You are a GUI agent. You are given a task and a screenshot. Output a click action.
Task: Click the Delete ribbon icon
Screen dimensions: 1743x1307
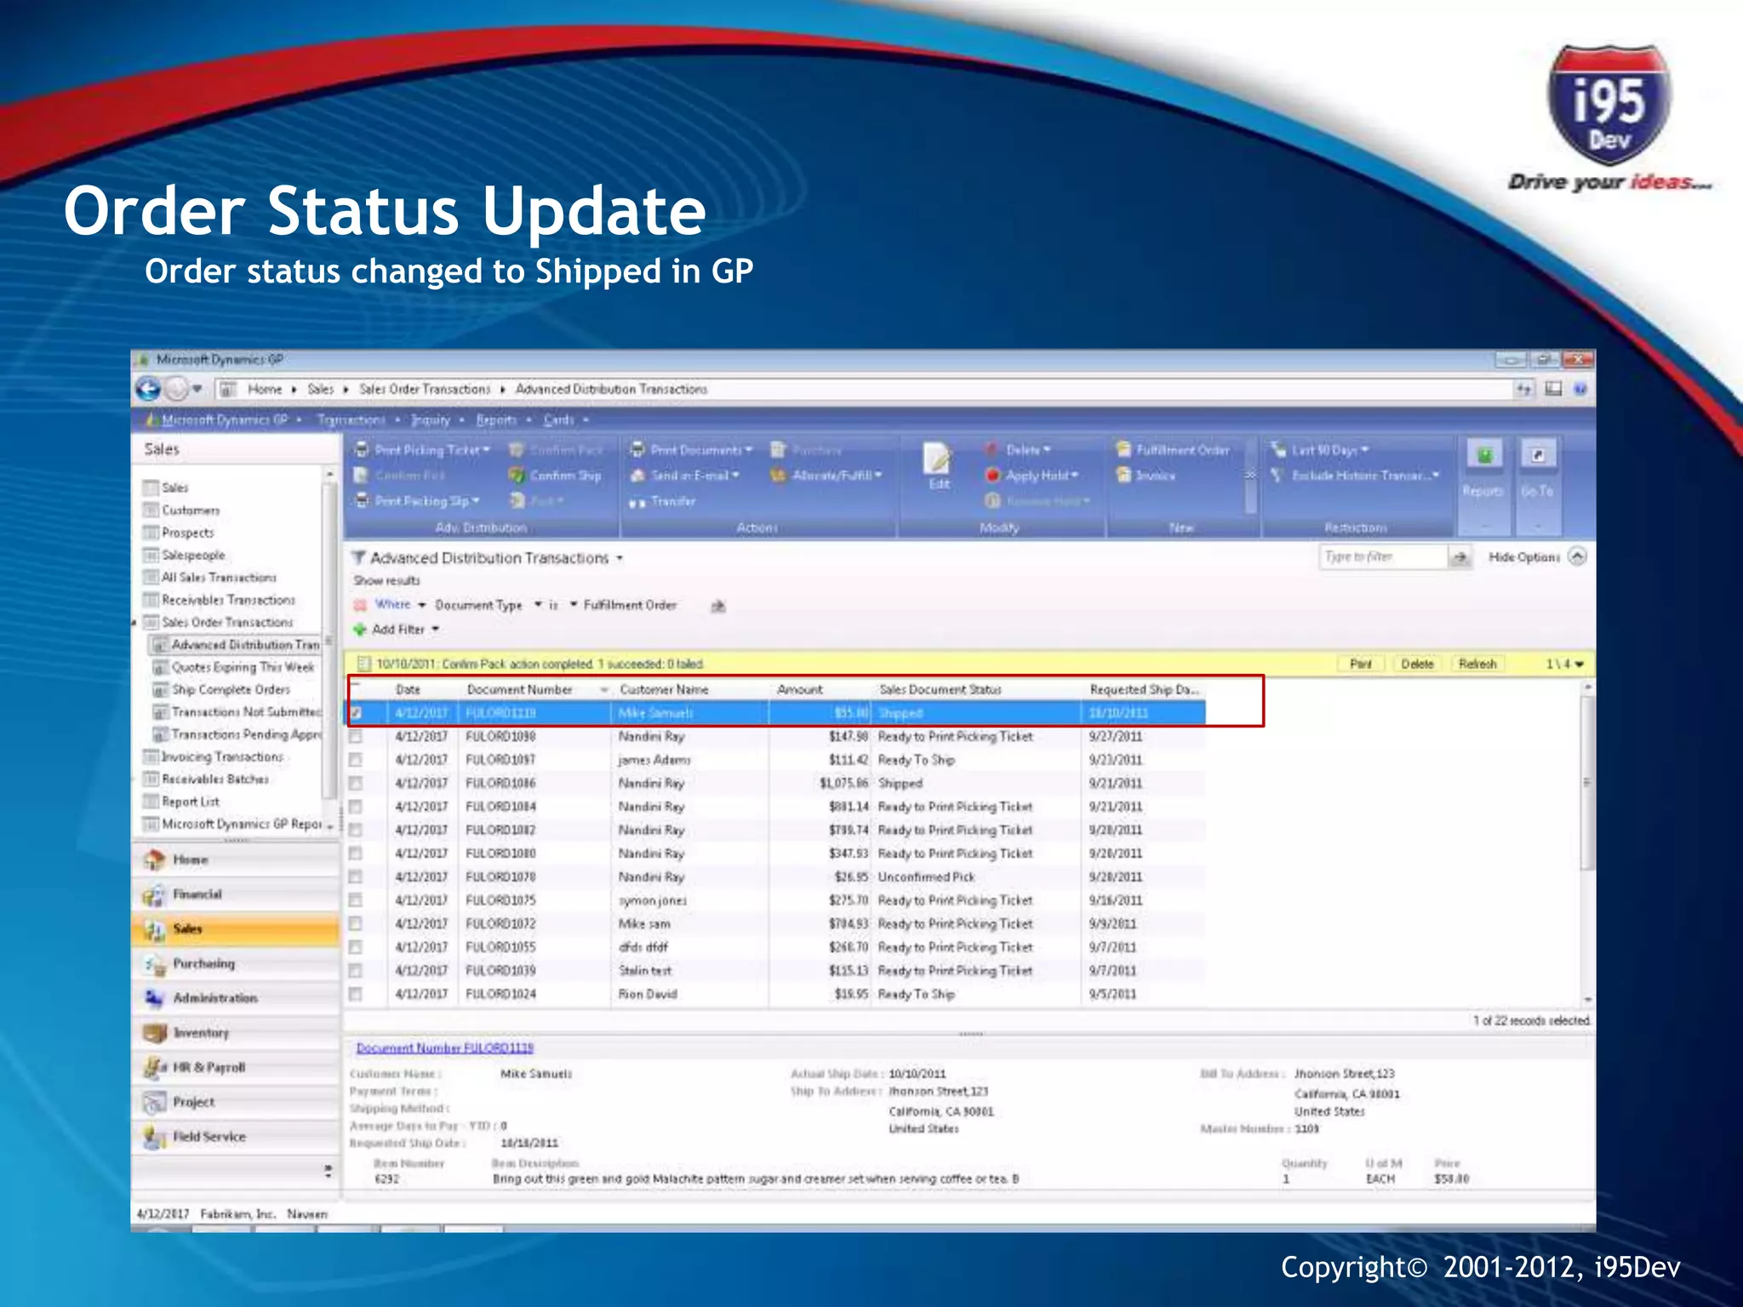pos(992,450)
